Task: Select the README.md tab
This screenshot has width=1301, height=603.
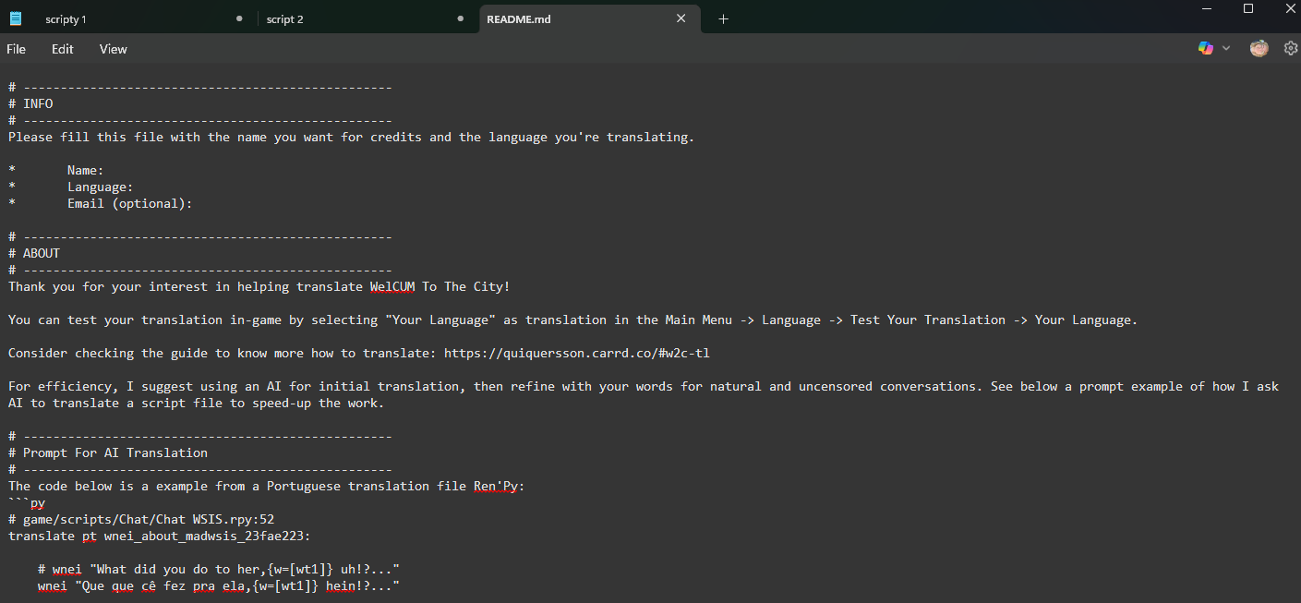Action: click(x=589, y=18)
